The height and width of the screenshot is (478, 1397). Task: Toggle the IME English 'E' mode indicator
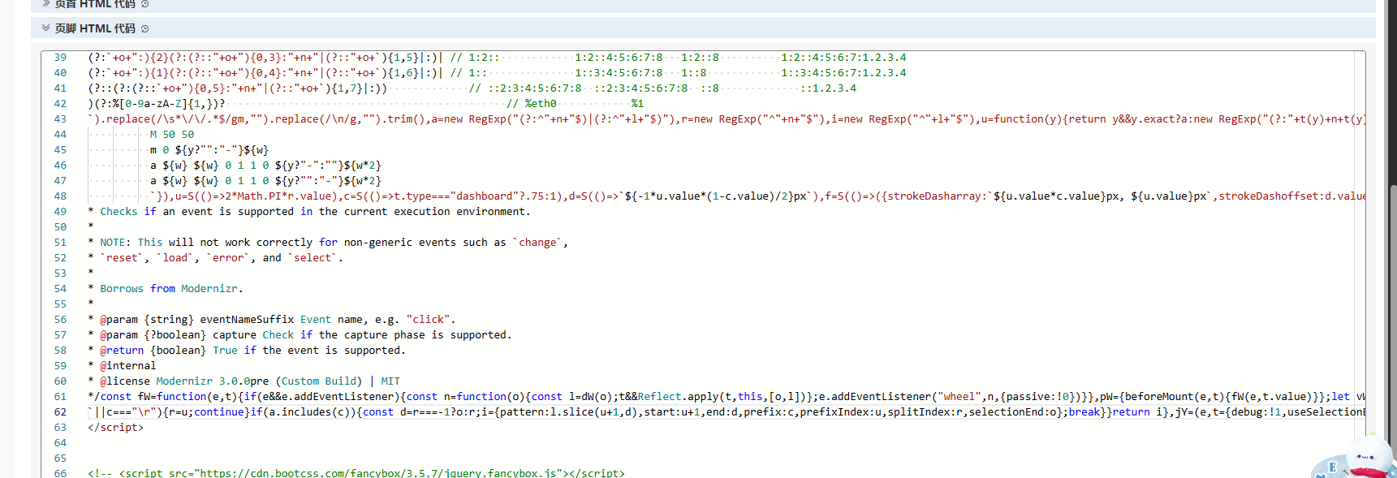coord(1332,467)
